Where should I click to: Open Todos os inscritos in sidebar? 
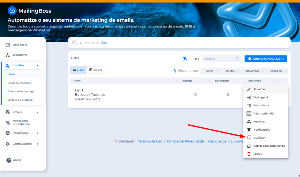tap(19, 83)
